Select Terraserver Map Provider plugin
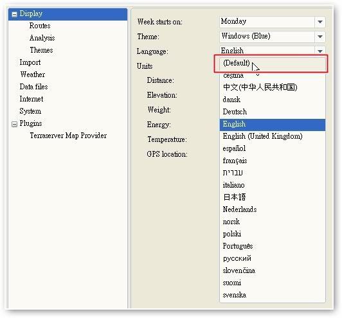The width and height of the screenshot is (342, 318). [x=68, y=136]
